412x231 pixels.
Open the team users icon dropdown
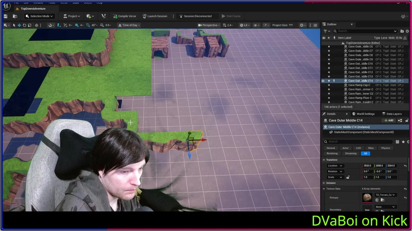(404, 16)
